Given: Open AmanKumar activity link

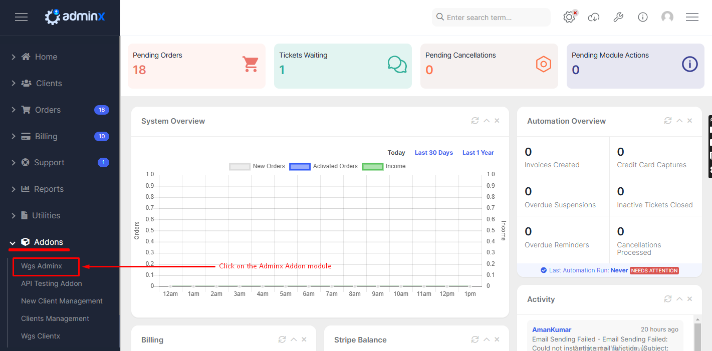Looking at the screenshot, I should pos(552,329).
